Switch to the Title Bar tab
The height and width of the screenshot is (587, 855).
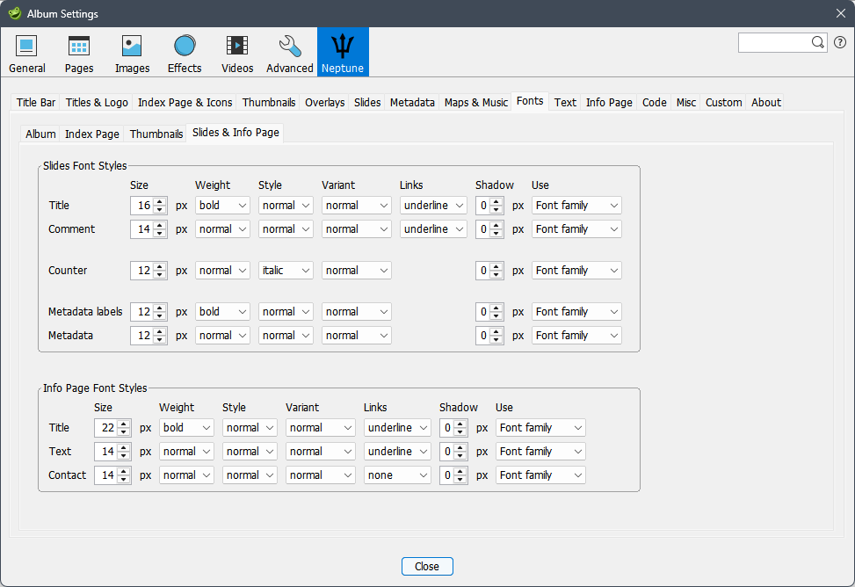coord(36,103)
